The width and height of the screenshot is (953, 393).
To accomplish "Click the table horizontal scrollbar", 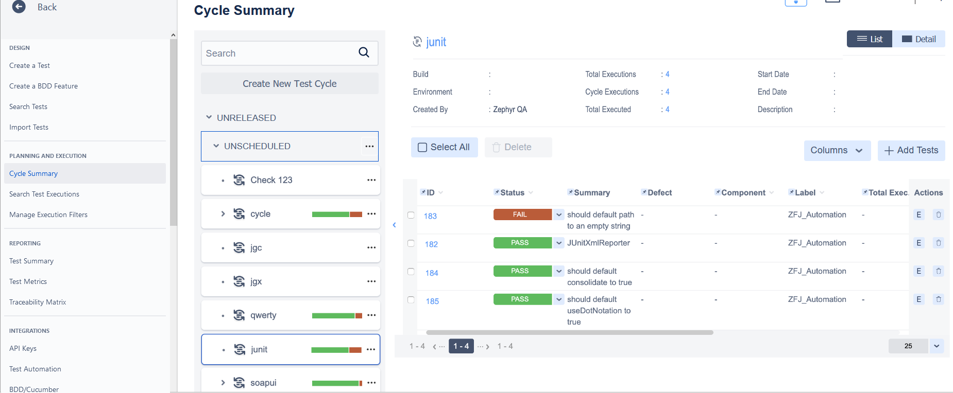I will (570, 333).
